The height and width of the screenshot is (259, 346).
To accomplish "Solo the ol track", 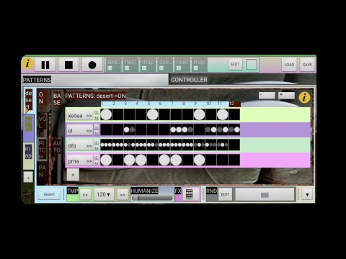I will click(x=96, y=127).
